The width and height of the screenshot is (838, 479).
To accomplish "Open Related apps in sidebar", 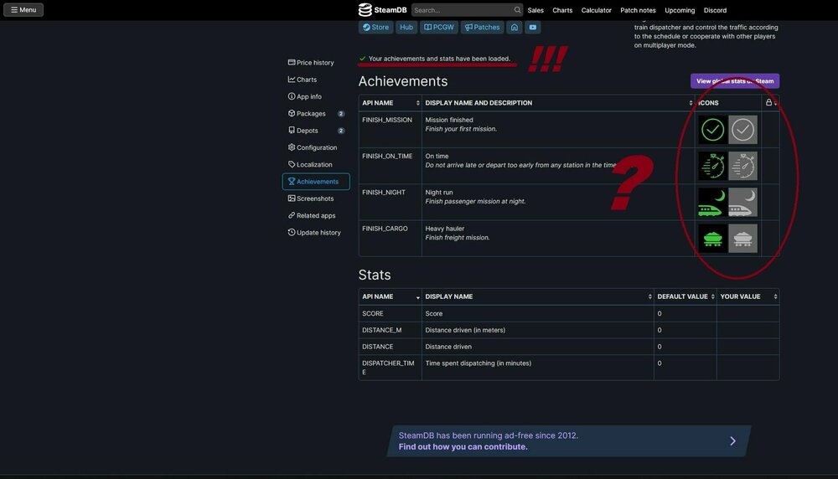I will point(315,216).
